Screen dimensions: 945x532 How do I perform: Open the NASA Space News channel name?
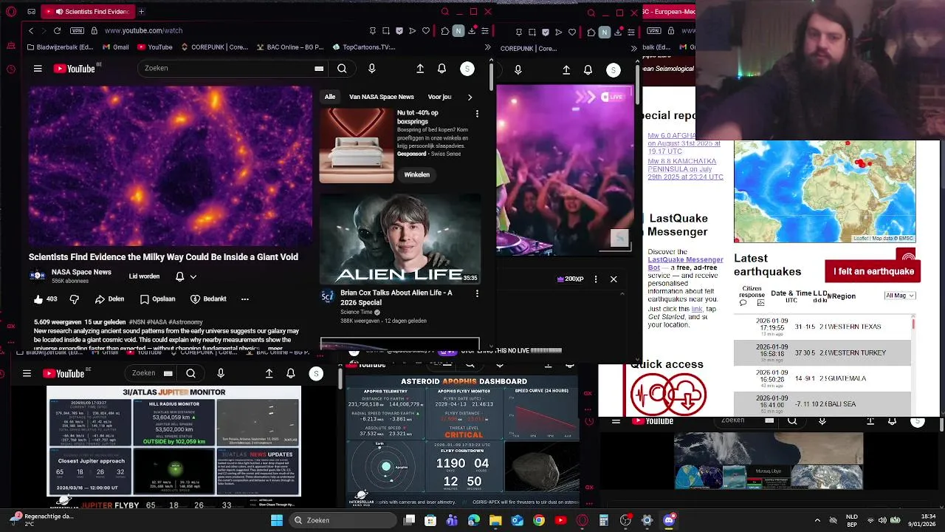(81, 272)
